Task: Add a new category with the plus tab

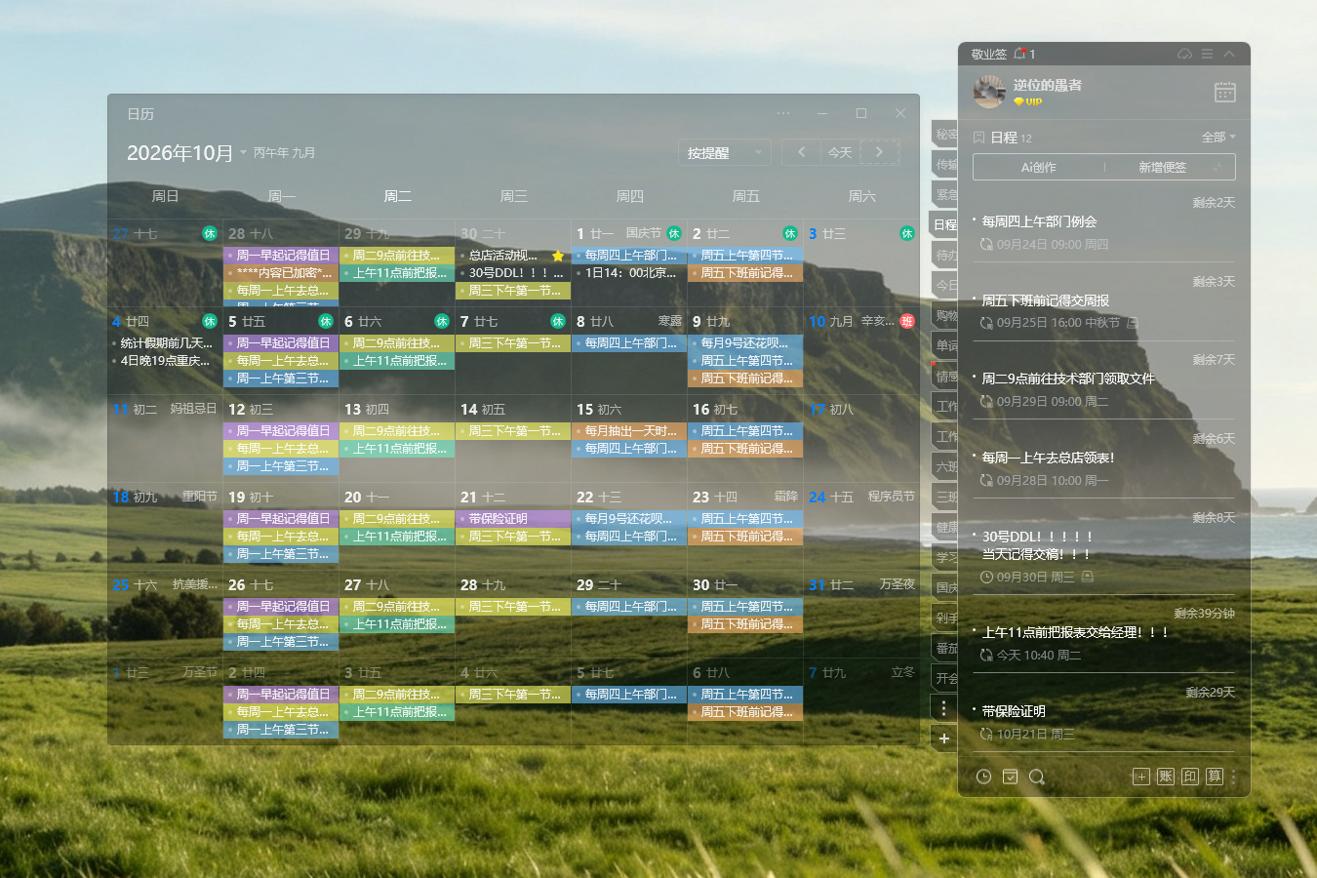Action: [x=943, y=739]
